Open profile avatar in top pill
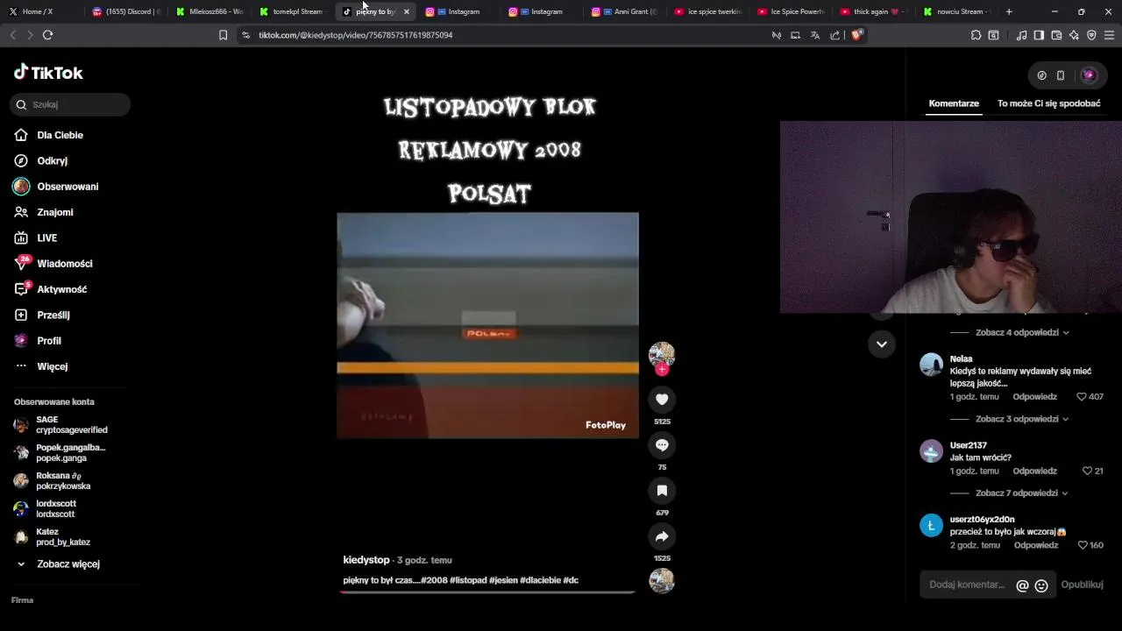Screen dimensions: 1122x631 [1089, 75]
